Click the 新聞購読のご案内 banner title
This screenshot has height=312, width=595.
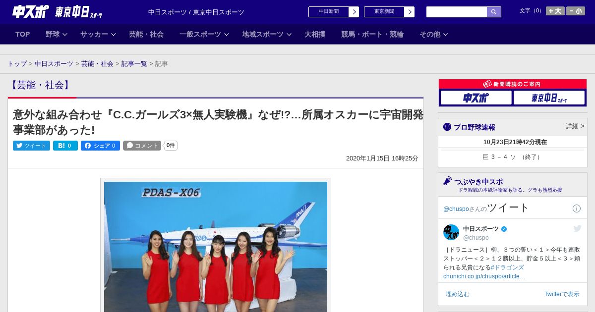coord(513,84)
